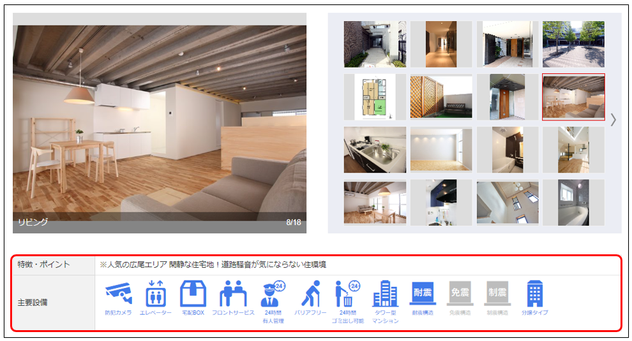
Task: Click the エレベーター elevator icon
Action: point(155,294)
